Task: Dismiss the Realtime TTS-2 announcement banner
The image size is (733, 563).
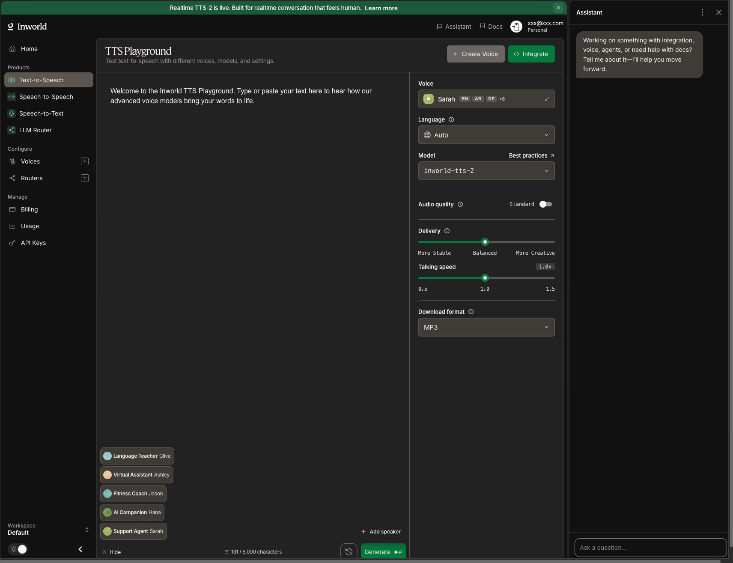Action: point(558,8)
